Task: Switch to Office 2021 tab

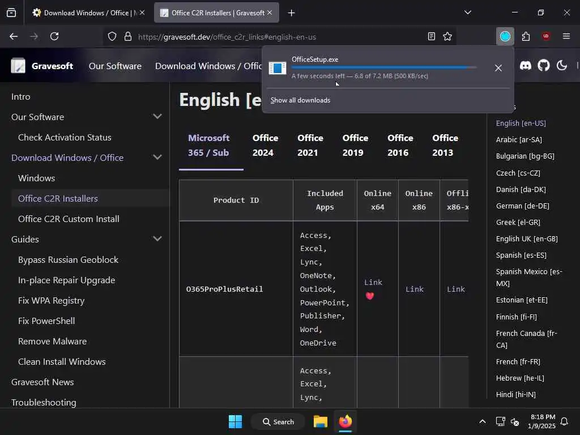Action: tap(310, 146)
